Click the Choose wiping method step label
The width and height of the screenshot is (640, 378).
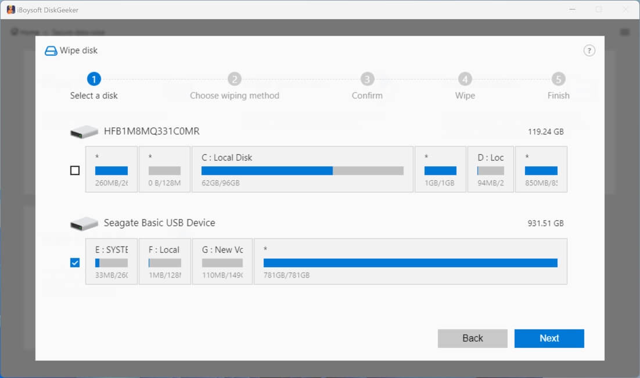point(234,96)
